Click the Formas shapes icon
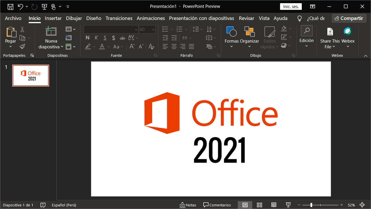The image size is (371, 209). [231, 32]
